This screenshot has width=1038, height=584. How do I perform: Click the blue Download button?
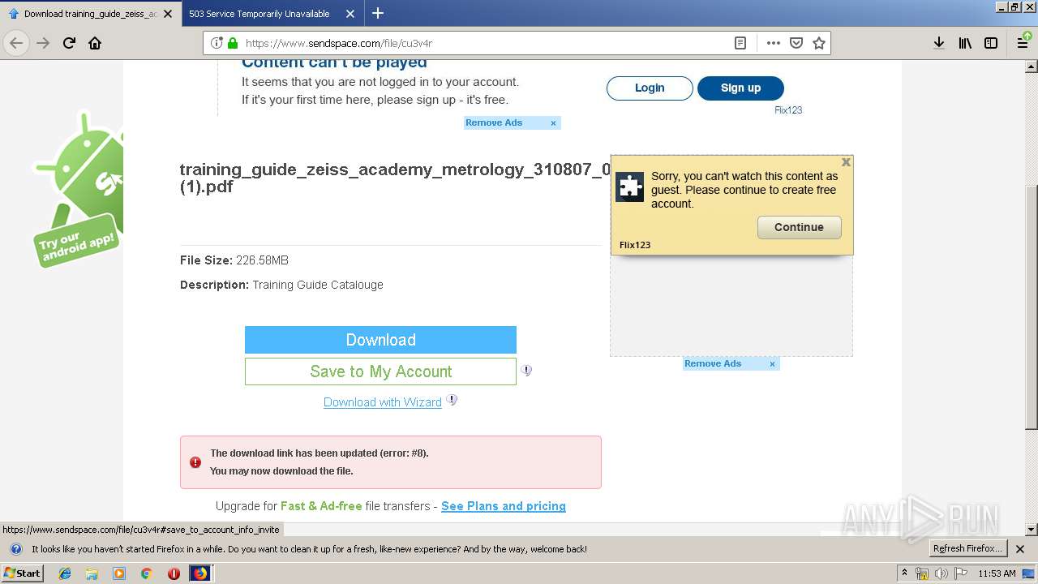[380, 340]
